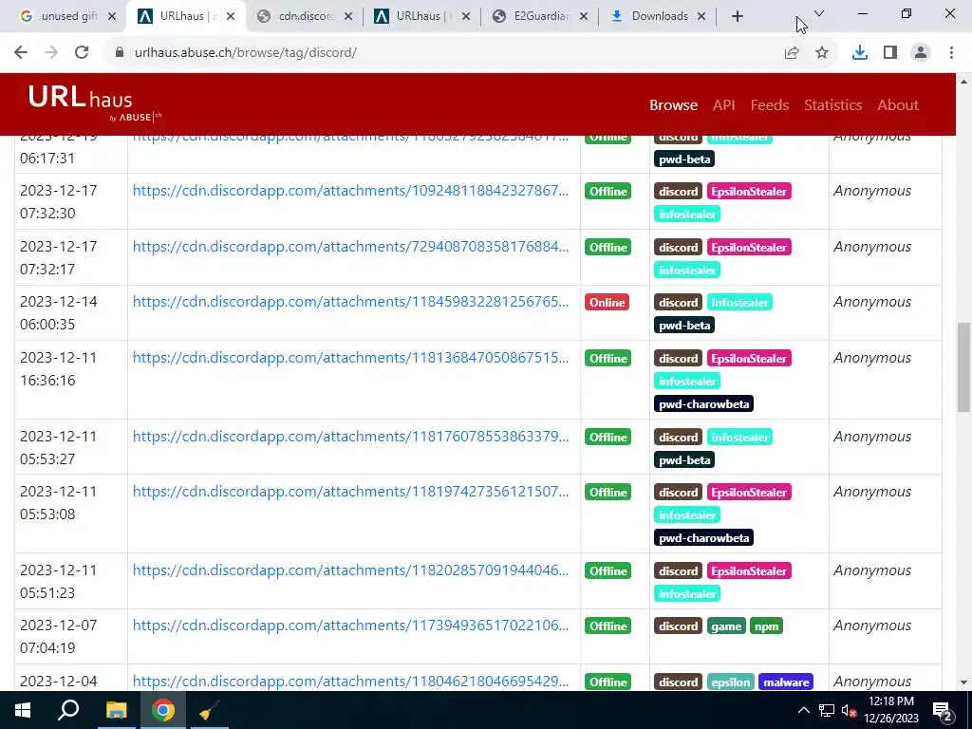Click the scrollbar down arrow
This screenshot has width=972, height=729.
pos(964,682)
